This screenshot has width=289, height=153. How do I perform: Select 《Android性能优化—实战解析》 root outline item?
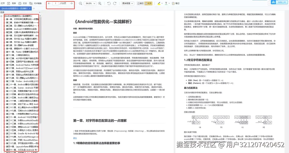point(18,16)
